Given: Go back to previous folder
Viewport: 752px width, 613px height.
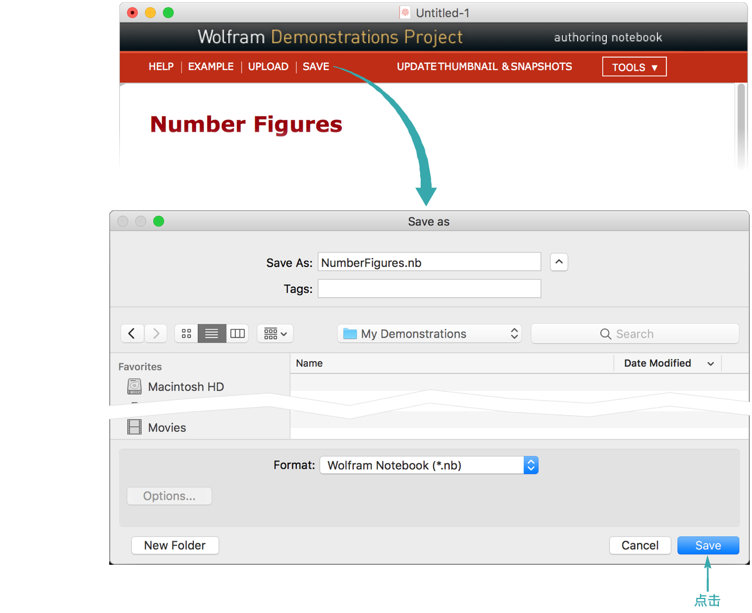Looking at the screenshot, I should (x=132, y=334).
